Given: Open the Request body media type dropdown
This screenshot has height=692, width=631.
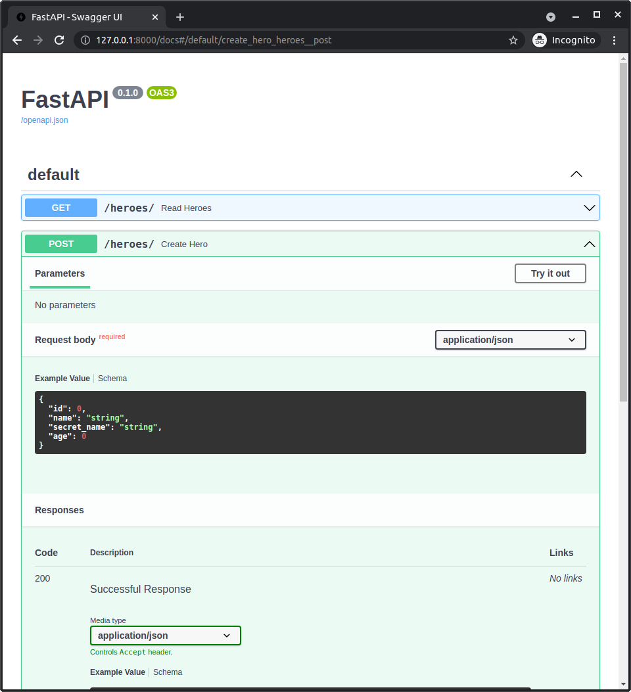Looking at the screenshot, I should pyautogui.click(x=510, y=340).
